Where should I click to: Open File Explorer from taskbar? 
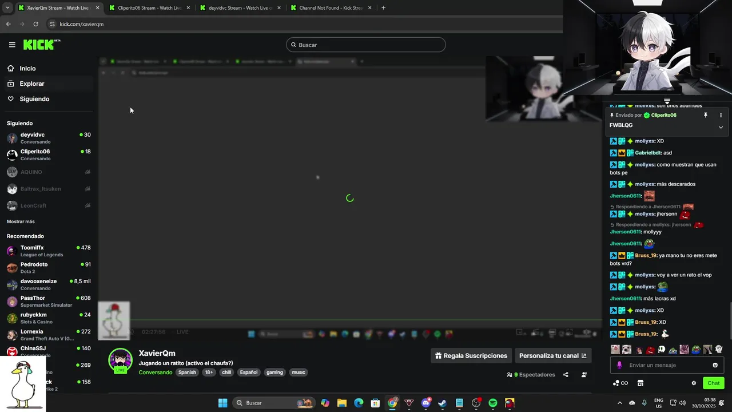click(341, 403)
